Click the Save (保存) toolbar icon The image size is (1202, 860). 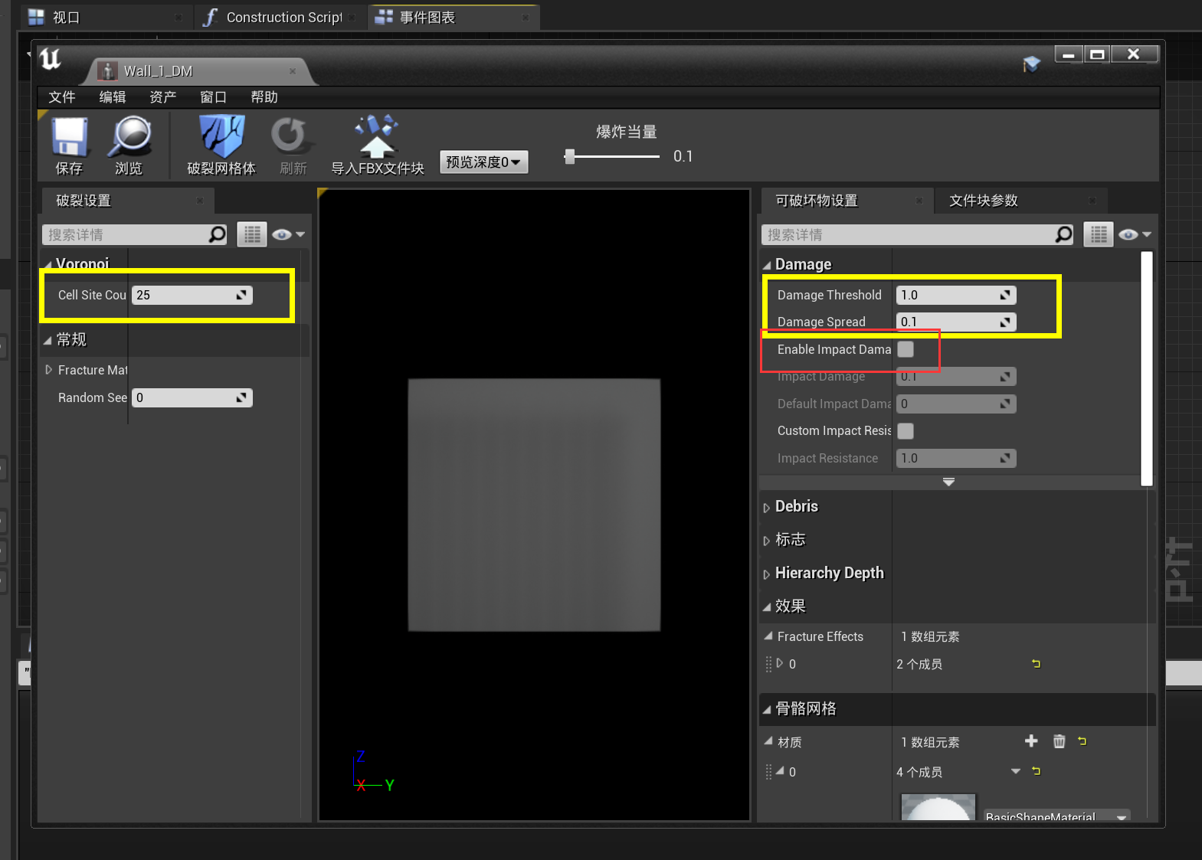[x=70, y=137]
